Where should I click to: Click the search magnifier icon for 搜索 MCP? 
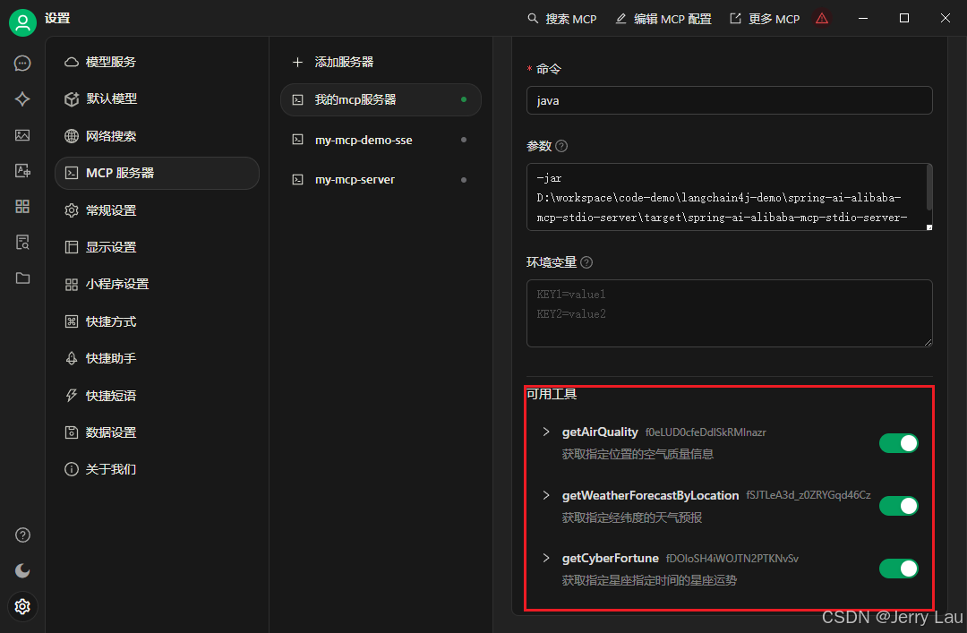[533, 19]
